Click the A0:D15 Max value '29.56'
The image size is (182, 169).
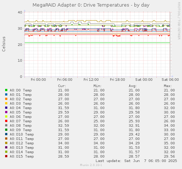pyautogui.click(x=169, y=156)
